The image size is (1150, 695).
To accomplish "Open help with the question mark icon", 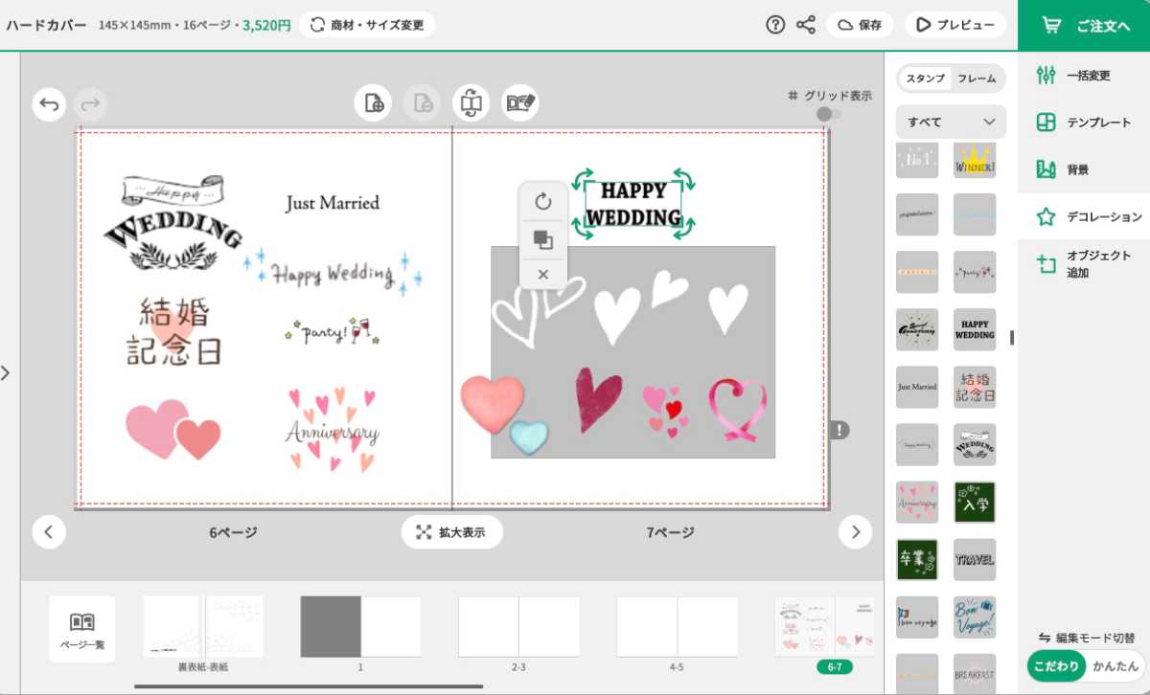I will (775, 25).
